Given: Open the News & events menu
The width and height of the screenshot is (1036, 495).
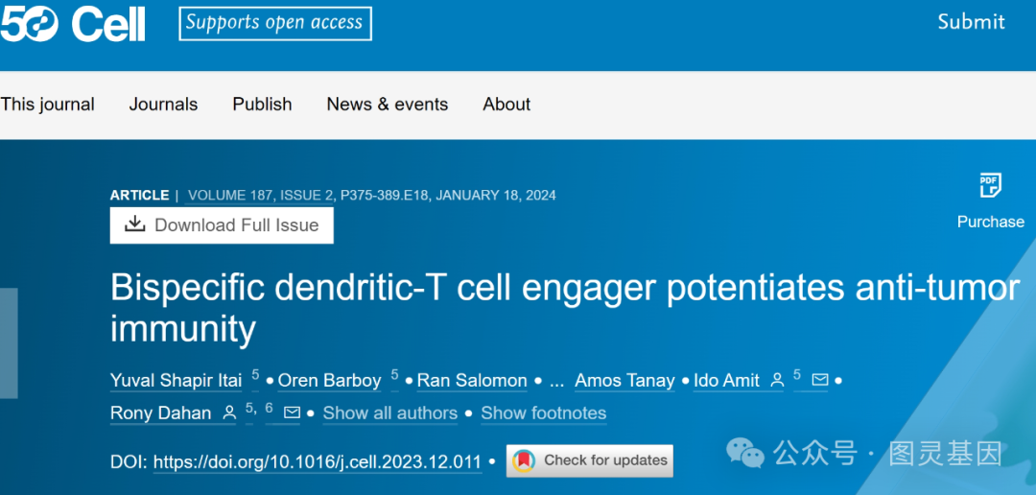Looking at the screenshot, I should (x=388, y=105).
